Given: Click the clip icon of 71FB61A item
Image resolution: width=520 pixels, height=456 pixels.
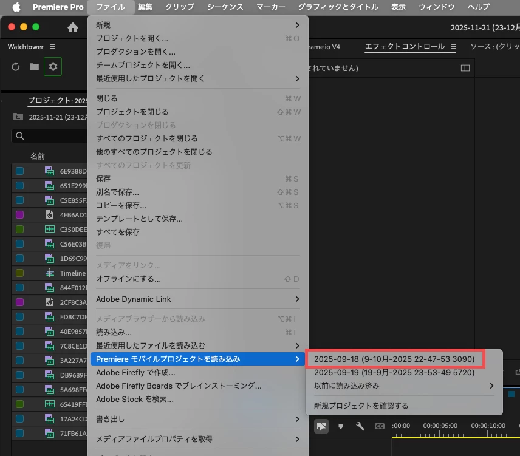Looking at the screenshot, I should (50, 433).
